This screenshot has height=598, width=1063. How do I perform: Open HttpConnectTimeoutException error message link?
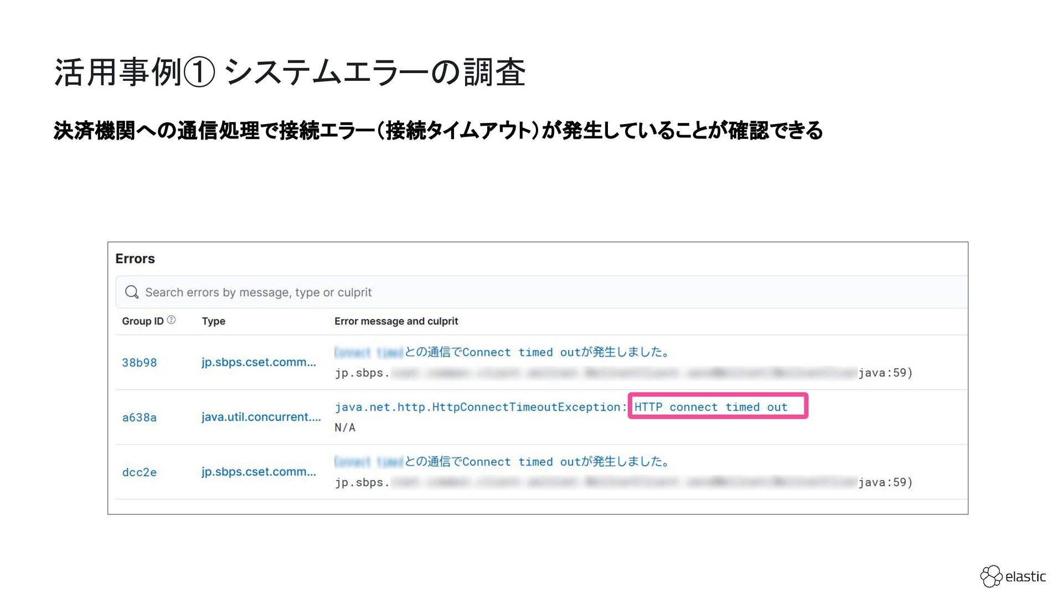pyautogui.click(x=479, y=407)
